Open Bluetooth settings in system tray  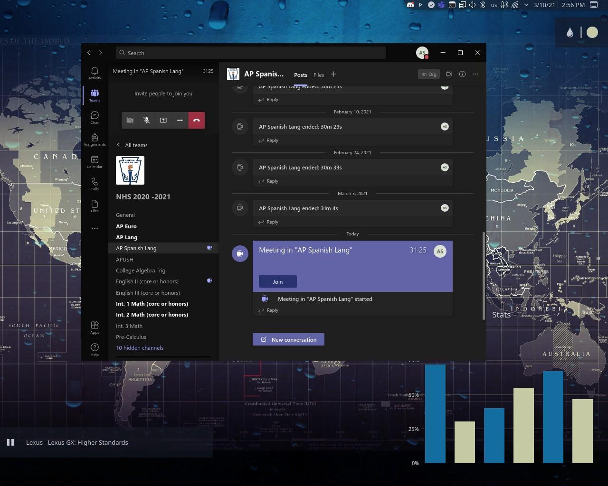[483, 5]
